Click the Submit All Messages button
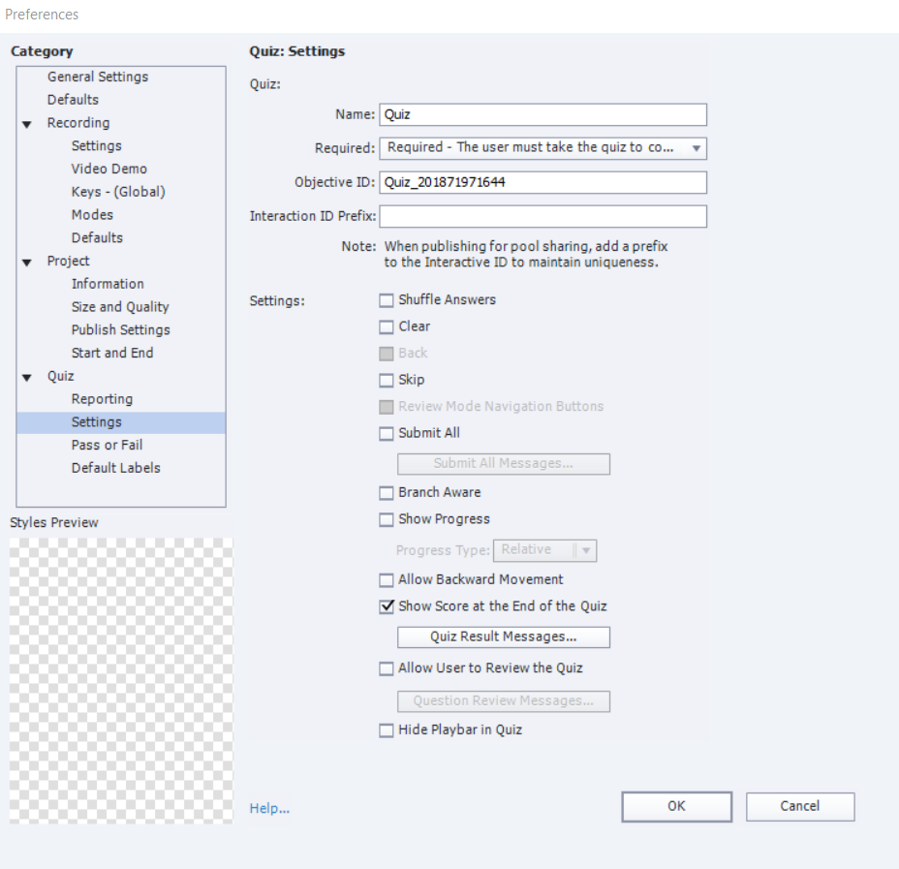Viewport: 899px width, 869px height. coord(504,464)
